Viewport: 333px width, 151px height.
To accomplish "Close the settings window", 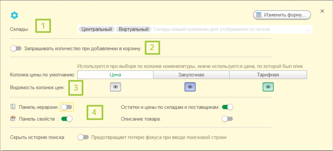I will pos(322,11).
